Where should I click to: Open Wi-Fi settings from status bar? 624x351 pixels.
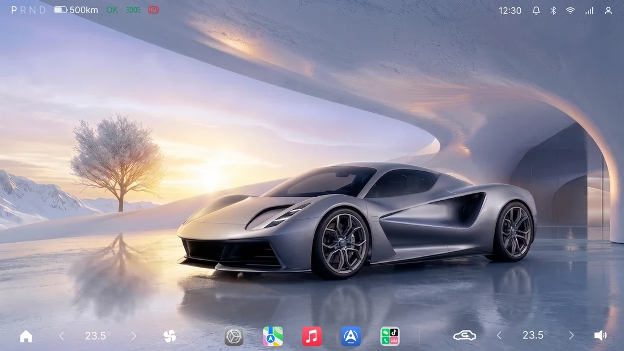pyautogui.click(x=570, y=11)
